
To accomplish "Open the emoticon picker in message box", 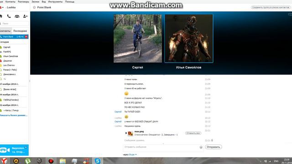I will pyautogui.click(x=201, y=147).
